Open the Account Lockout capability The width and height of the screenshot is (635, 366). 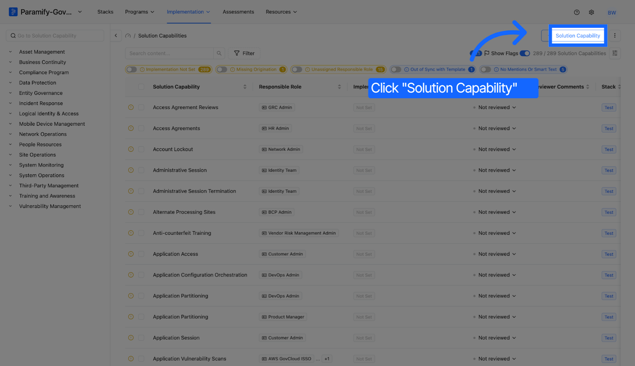173,149
